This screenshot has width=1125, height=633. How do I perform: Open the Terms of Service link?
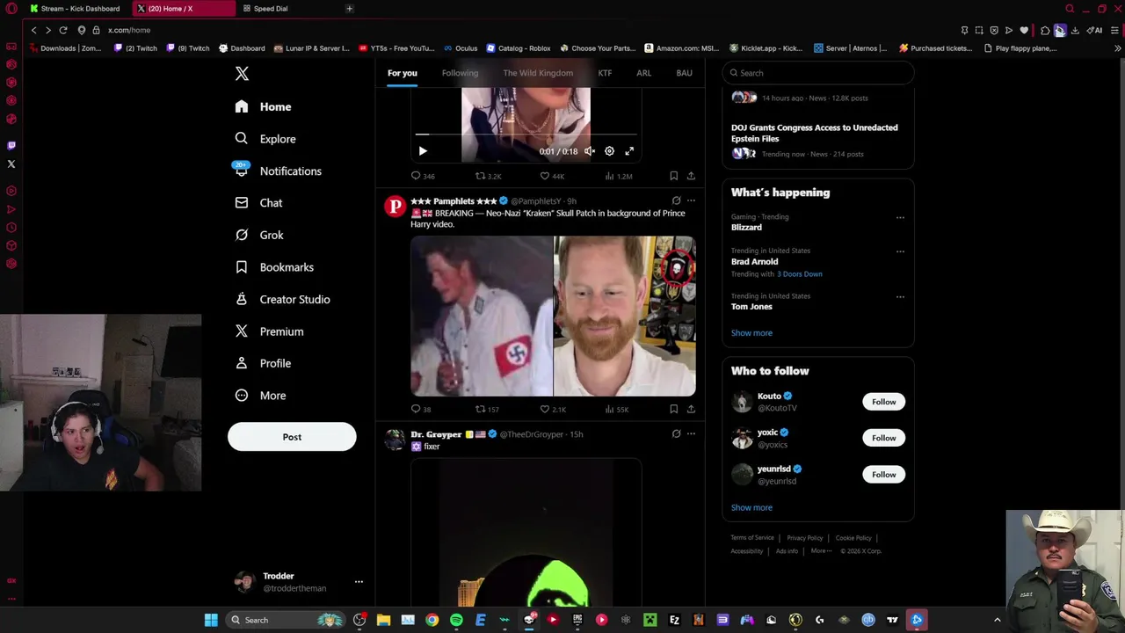752,538
